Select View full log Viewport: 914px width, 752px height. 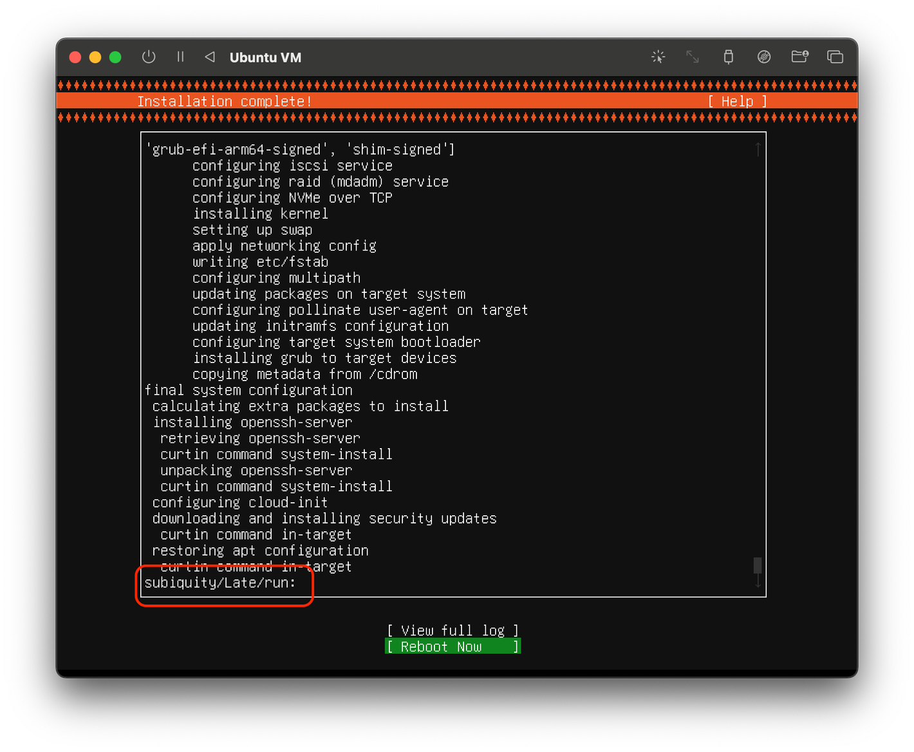(x=453, y=630)
